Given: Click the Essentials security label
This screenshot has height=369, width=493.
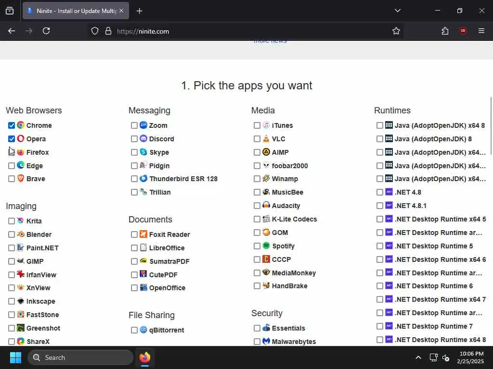Looking at the screenshot, I should pyautogui.click(x=288, y=328).
